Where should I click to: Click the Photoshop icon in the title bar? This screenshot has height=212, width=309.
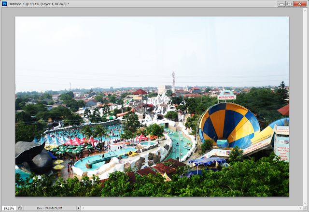[x=4, y=4]
